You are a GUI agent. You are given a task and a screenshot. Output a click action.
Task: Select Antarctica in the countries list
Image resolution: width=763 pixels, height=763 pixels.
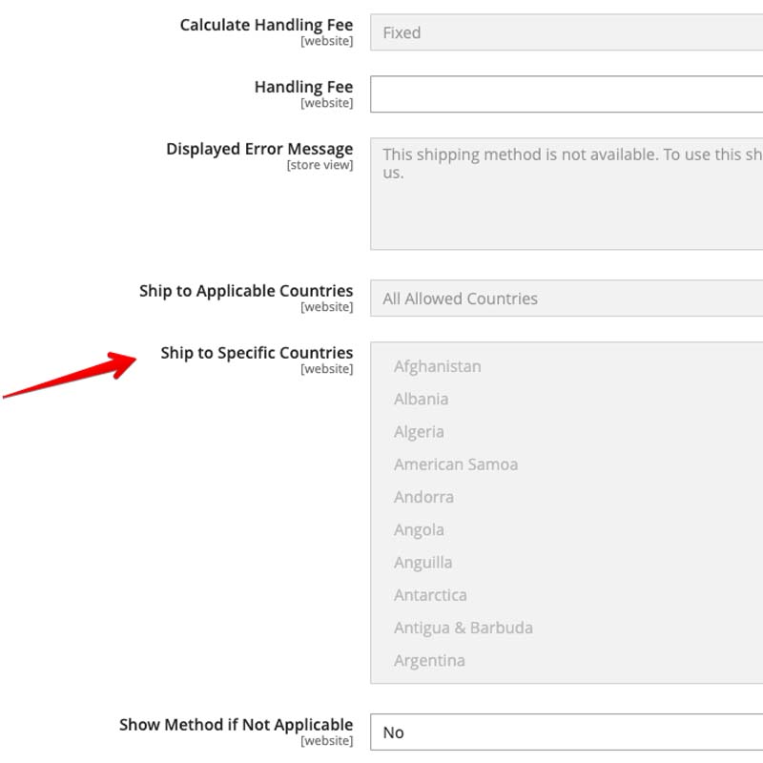(430, 595)
